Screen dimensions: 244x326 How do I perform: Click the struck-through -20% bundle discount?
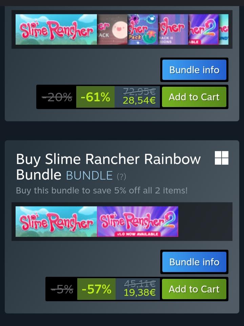pos(57,97)
